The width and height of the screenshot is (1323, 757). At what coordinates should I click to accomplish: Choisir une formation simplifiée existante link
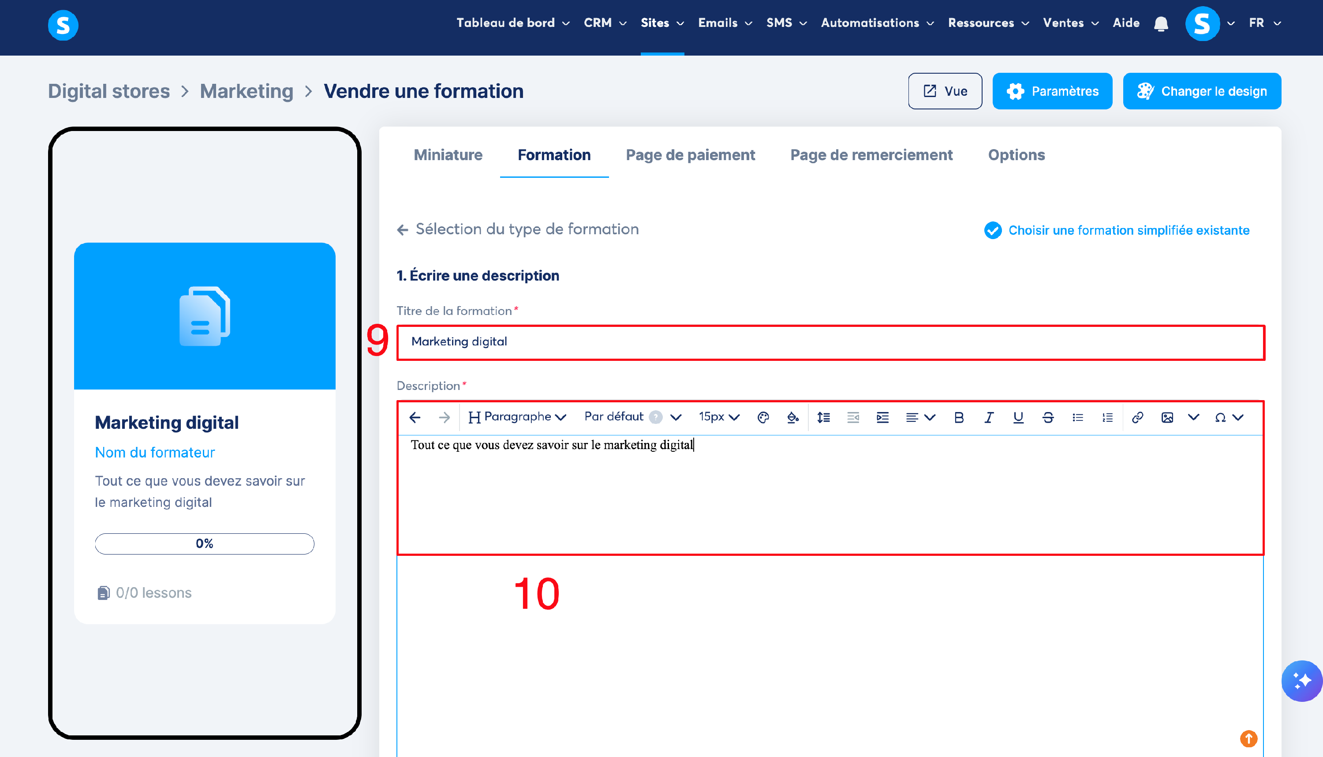1128,230
